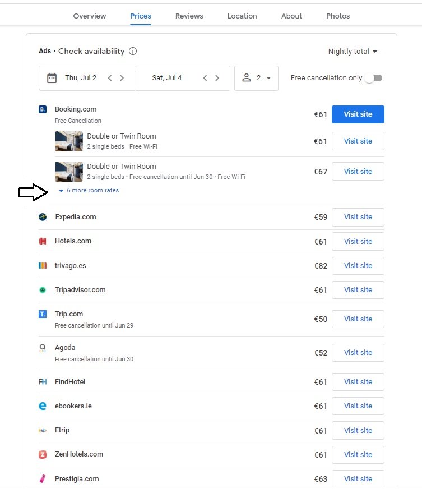Click the €52 Agoda price
The image size is (422, 493).
point(321,353)
